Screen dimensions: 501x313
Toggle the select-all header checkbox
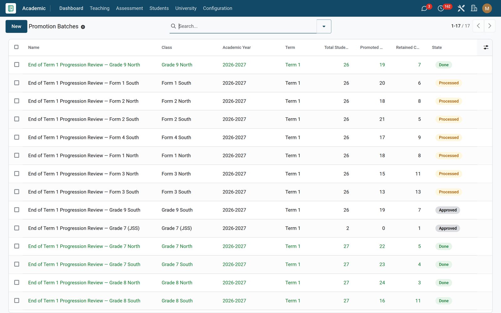[x=16, y=47]
